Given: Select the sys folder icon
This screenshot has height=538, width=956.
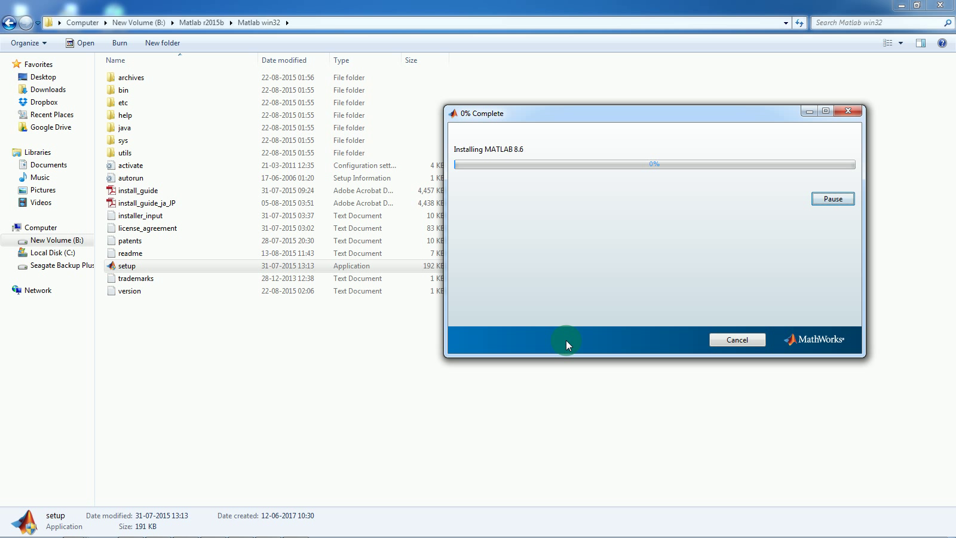Looking at the screenshot, I should pos(111,140).
